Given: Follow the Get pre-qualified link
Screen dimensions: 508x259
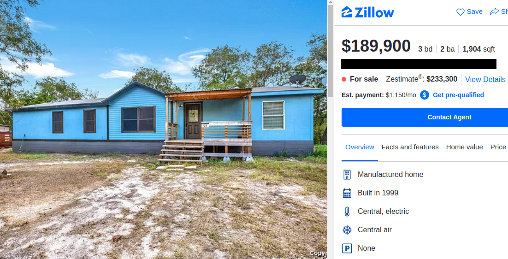Looking at the screenshot, I should pyautogui.click(x=458, y=95).
